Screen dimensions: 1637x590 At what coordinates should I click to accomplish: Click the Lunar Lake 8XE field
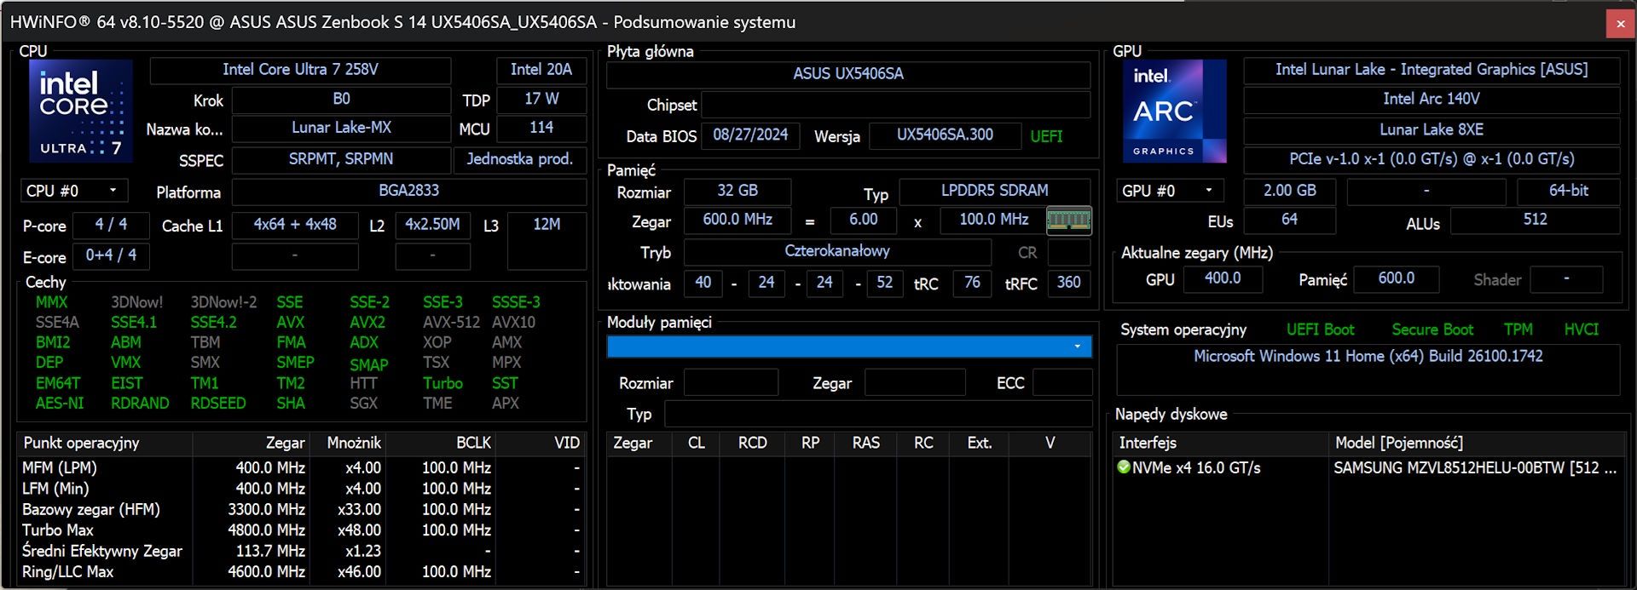[1432, 130]
